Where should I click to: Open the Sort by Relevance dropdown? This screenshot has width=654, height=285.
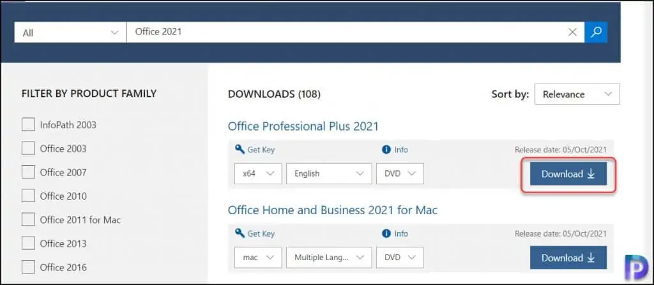(577, 94)
